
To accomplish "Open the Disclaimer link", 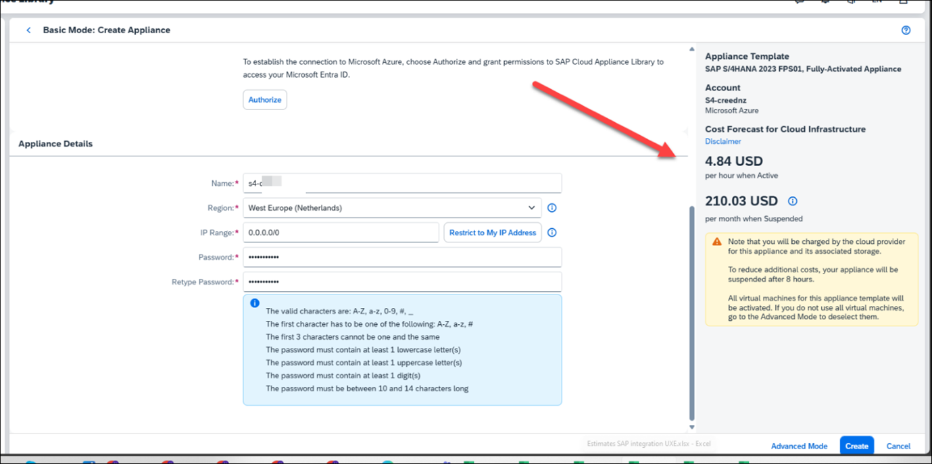I will (722, 141).
